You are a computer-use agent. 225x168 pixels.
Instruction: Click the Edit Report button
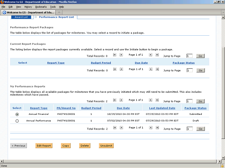tap(44, 146)
